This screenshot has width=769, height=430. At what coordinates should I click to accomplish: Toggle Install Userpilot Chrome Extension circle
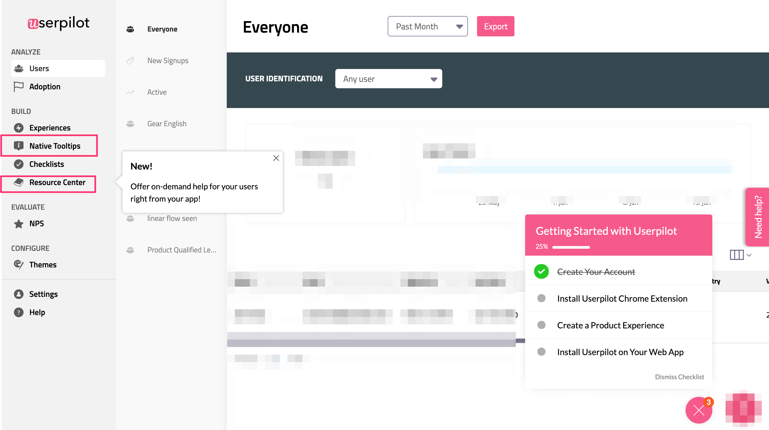tap(541, 298)
